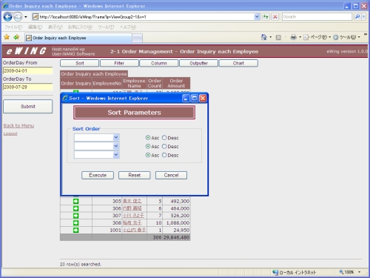Open the ファイル(F) menu

click(x=13, y=27)
